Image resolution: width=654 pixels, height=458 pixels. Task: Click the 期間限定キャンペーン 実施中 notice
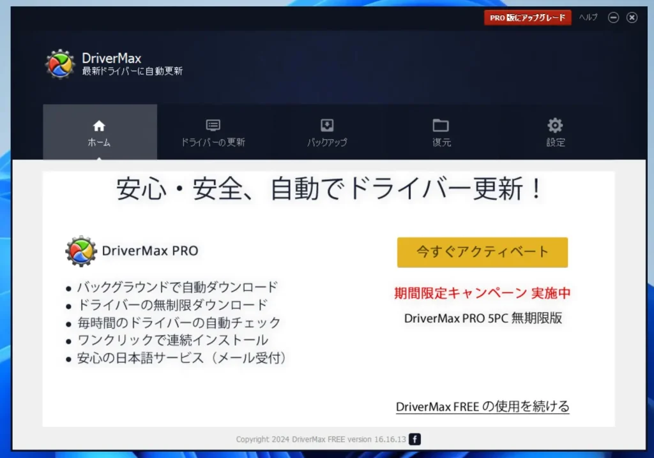pos(482,292)
